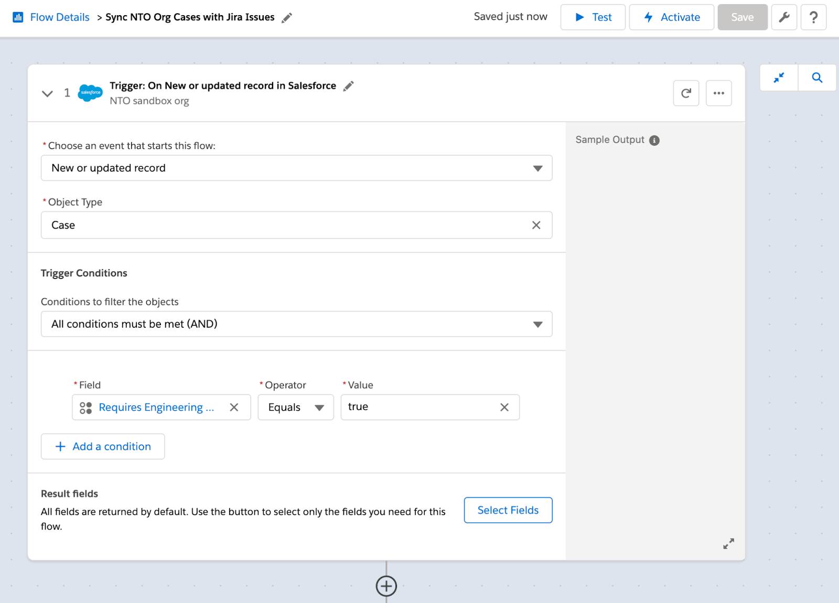Click the Value input containing true

click(430, 407)
